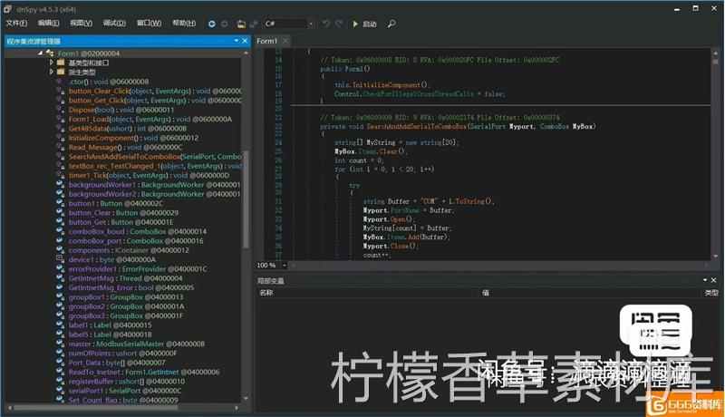Click the field icon beside comboBox_port

(x=60, y=240)
